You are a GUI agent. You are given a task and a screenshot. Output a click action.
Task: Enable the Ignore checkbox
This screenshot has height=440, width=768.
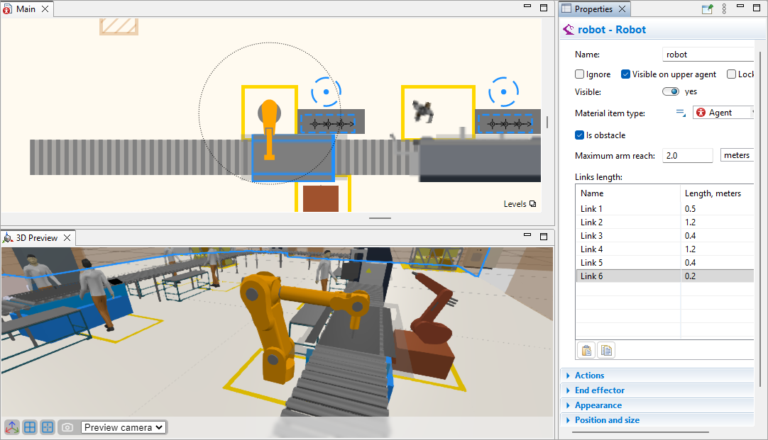tap(580, 74)
